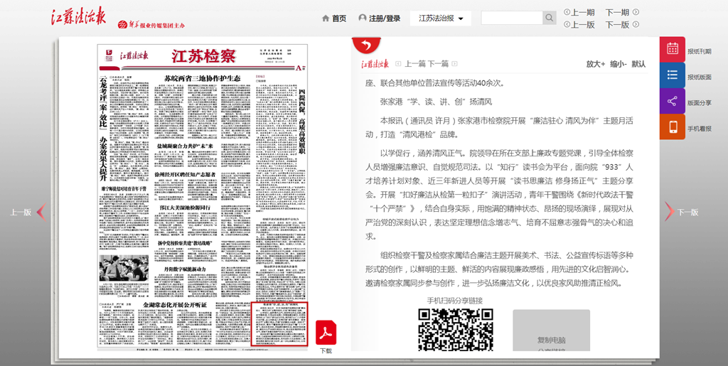Focus the search text field

tap(512, 18)
